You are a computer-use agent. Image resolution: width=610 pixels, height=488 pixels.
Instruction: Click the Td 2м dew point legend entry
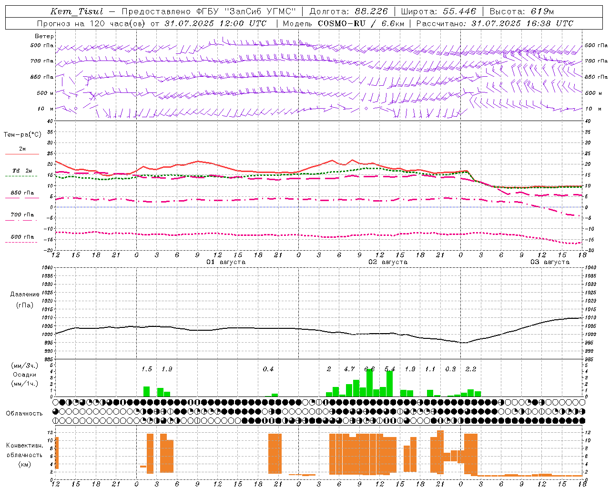[x=22, y=171]
